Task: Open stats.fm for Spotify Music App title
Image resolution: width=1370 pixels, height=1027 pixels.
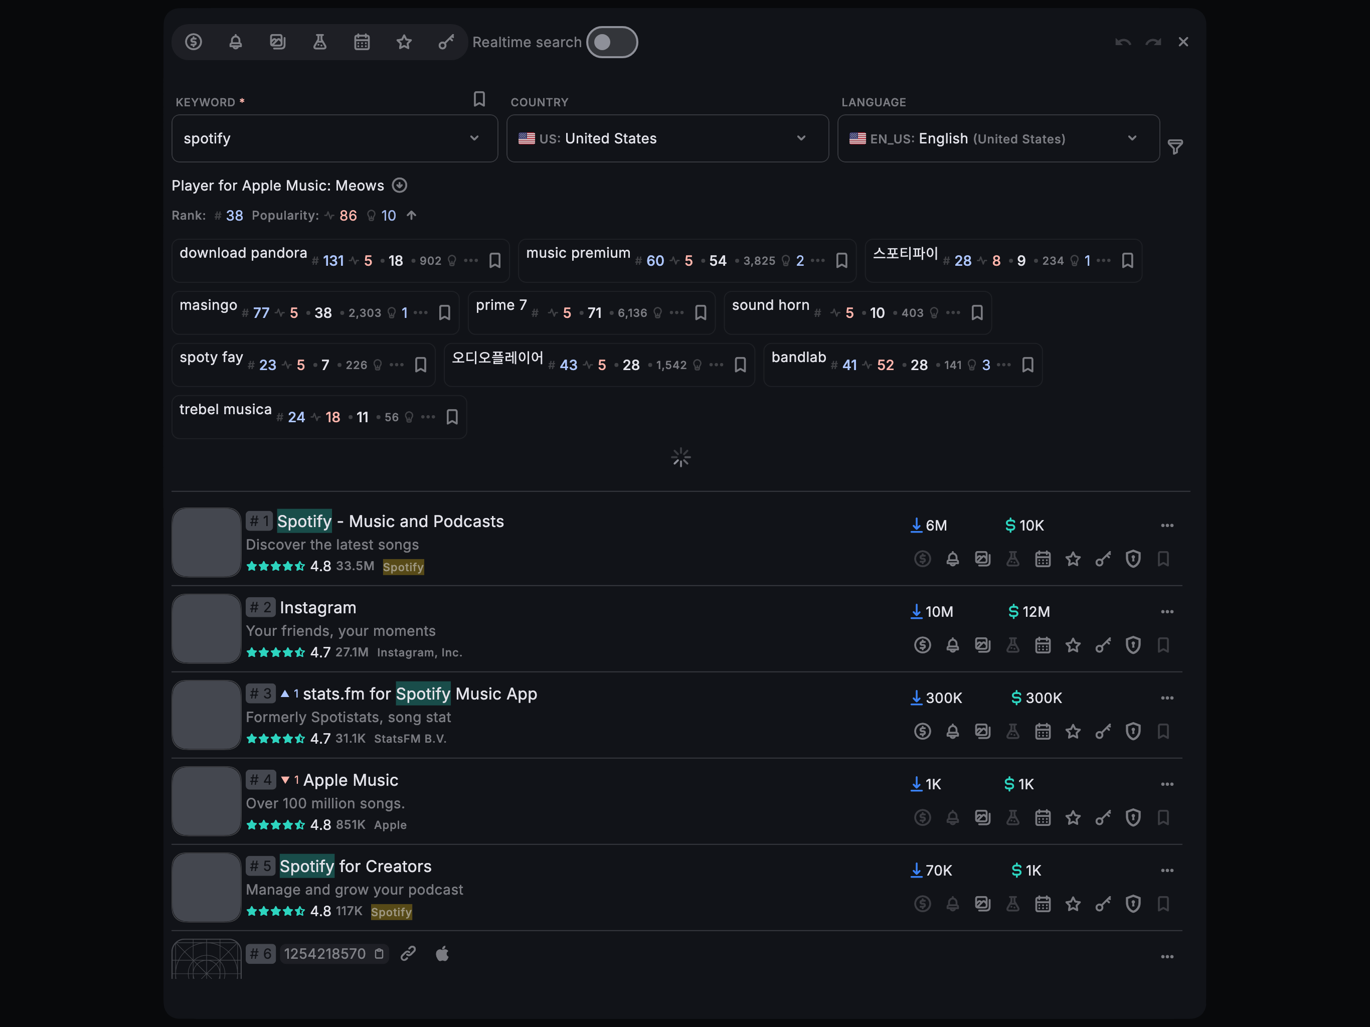Action: click(x=420, y=693)
